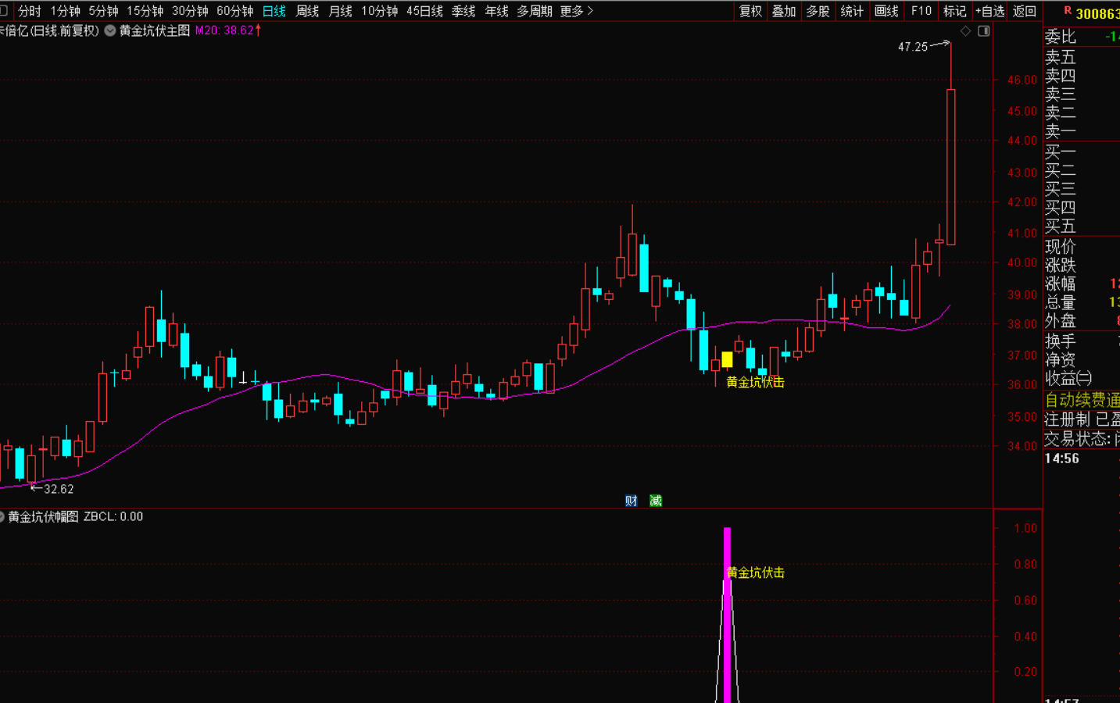Select the 60分钟 period tab
1120x703 pixels.
234,11
